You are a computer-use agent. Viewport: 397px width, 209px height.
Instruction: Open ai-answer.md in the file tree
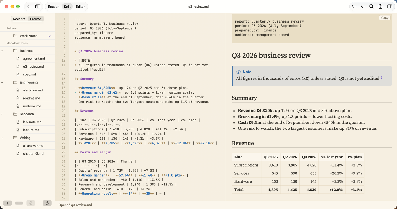pyautogui.click(x=33, y=146)
